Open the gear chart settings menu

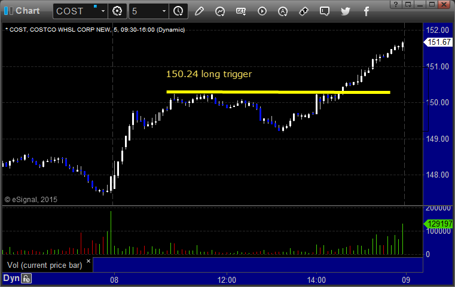117,11
